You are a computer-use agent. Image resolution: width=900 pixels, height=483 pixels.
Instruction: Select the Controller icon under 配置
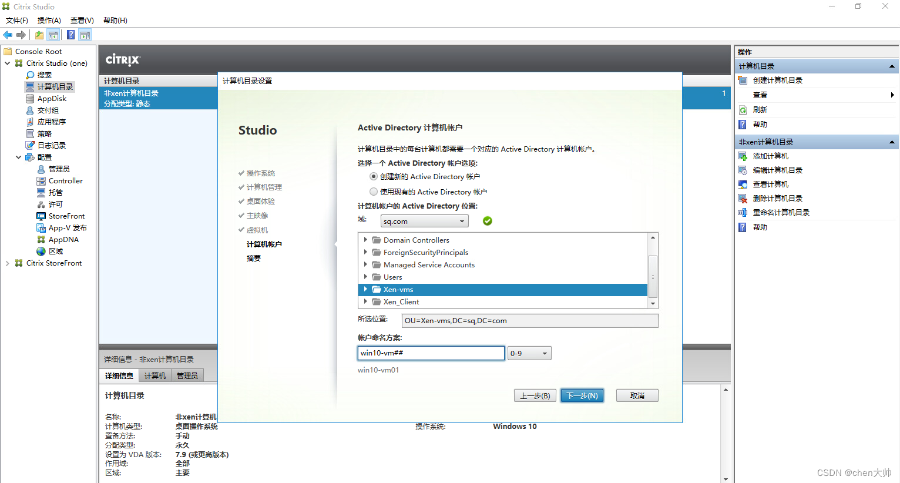(41, 181)
